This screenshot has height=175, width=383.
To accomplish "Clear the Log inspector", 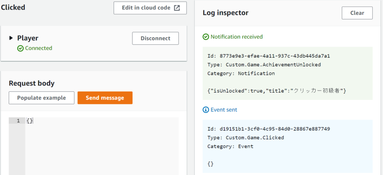I will (x=357, y=13).
